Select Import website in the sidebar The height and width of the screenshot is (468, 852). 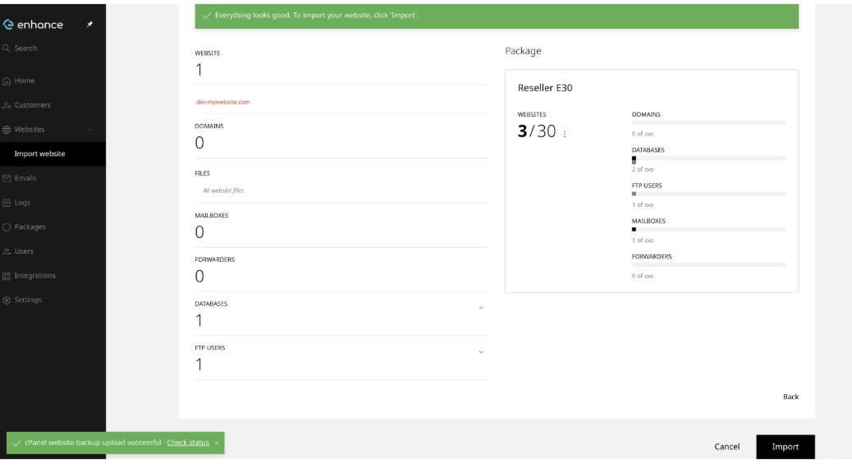click(53, 154)
